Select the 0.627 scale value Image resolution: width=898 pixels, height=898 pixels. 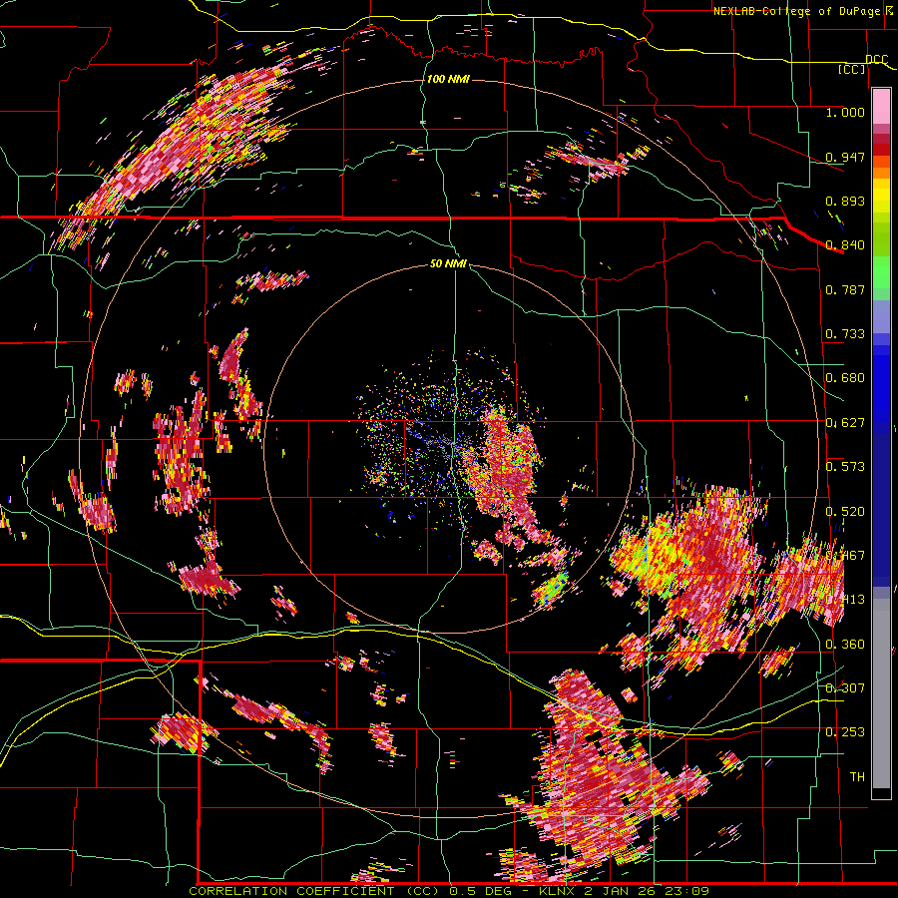845,422
